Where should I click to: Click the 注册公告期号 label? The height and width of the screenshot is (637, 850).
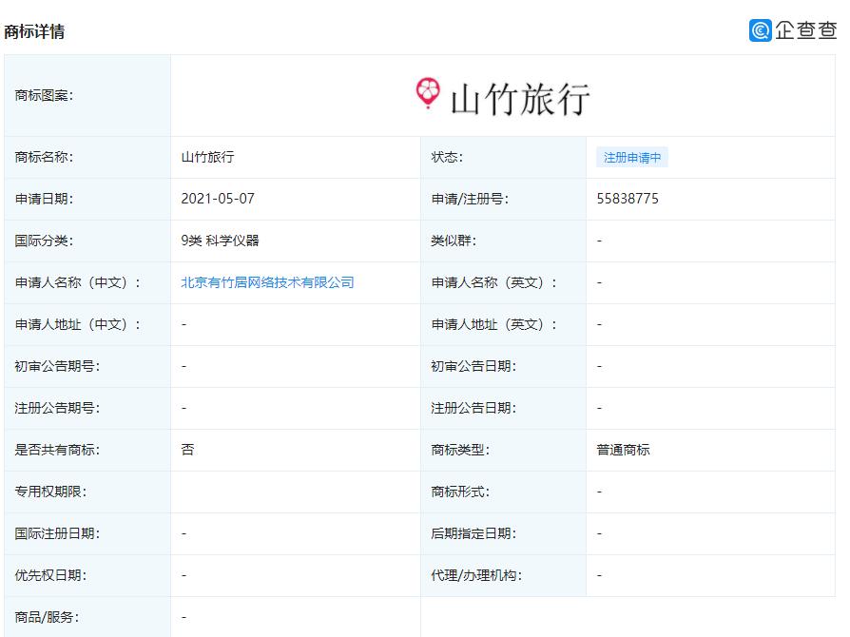57,408
